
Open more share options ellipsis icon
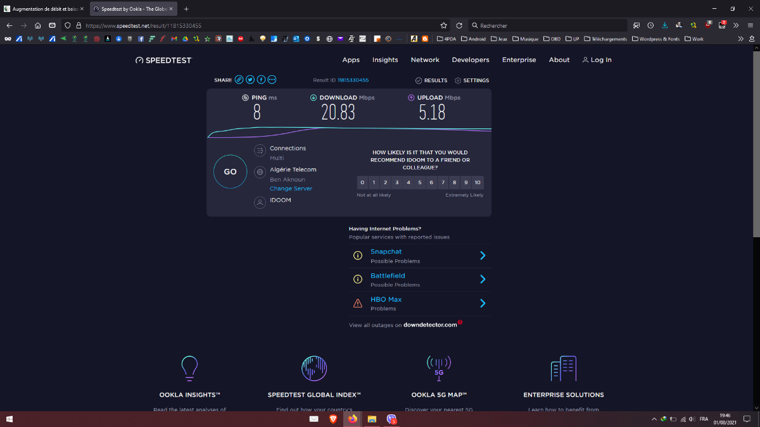click(x=272, y=80)
